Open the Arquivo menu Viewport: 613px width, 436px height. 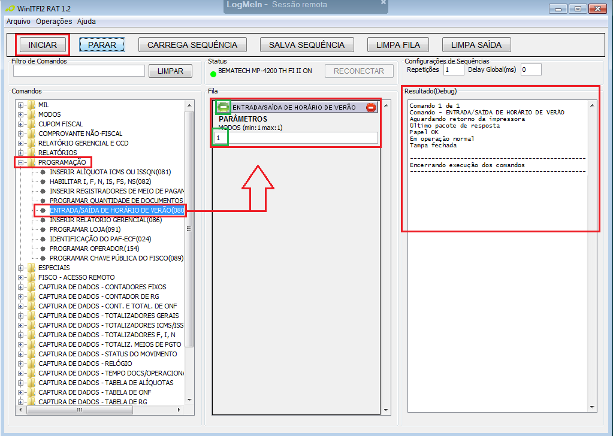[18, 21]
